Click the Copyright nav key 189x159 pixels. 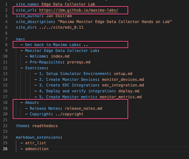click(x=40, y=114)
